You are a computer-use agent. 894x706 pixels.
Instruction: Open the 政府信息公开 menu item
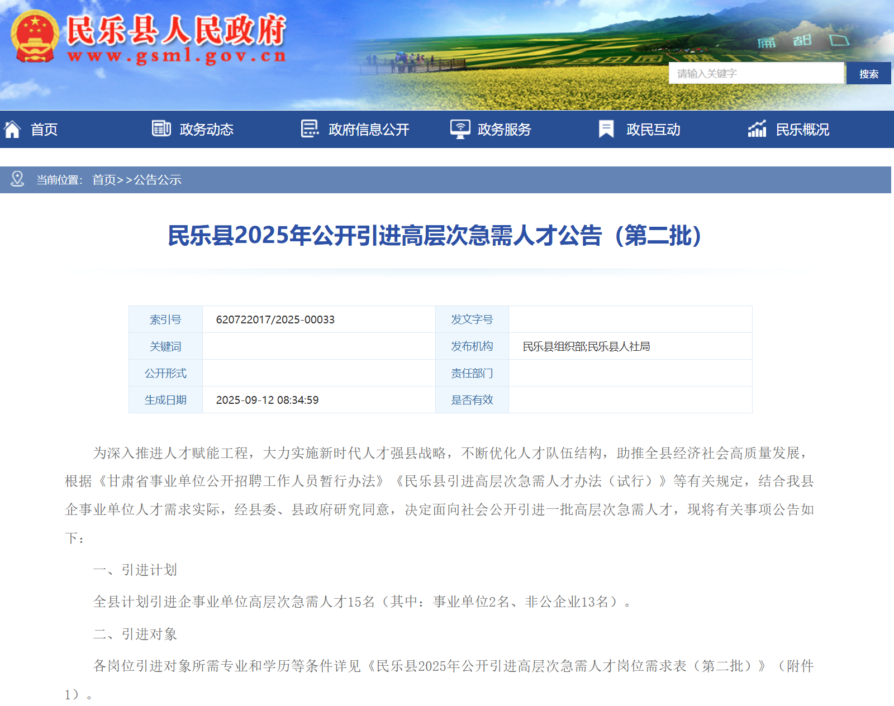click(369, 130)
